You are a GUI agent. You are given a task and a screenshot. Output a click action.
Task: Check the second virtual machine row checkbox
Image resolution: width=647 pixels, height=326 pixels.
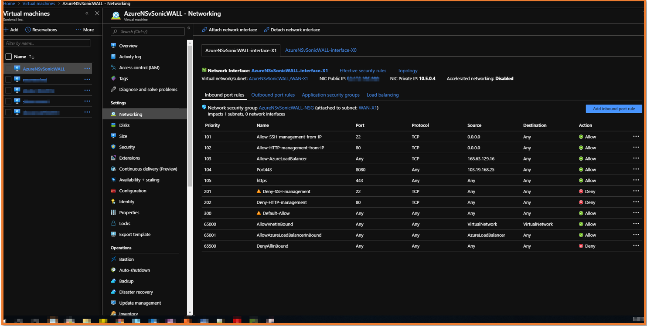[8, 79]
